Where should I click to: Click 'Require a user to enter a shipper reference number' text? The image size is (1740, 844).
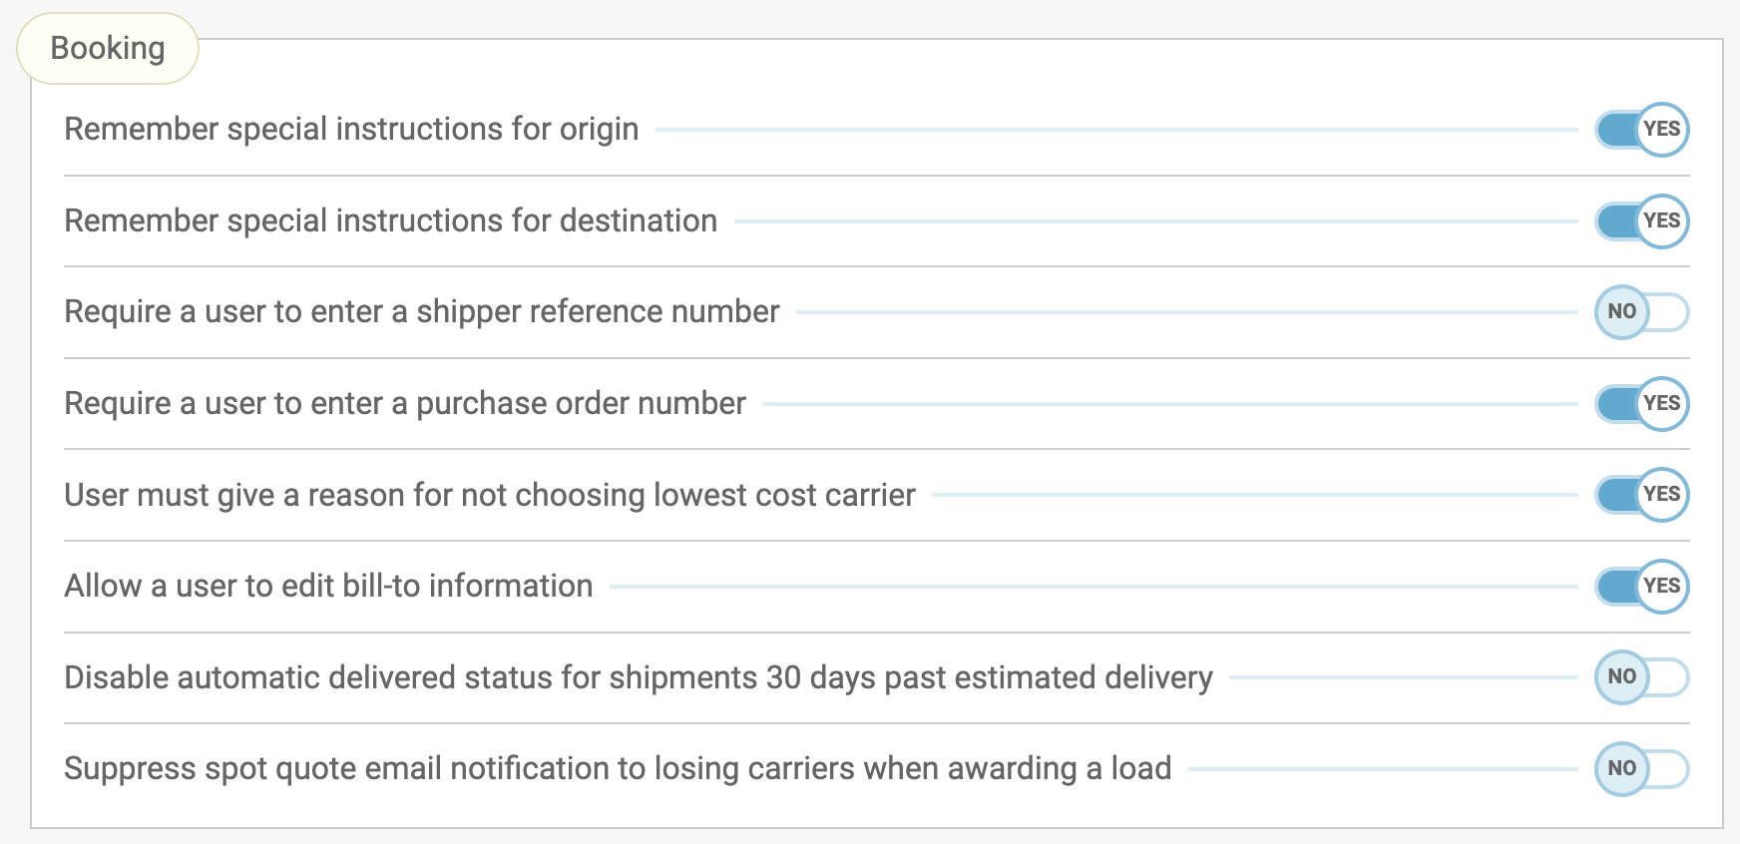click(x=421, y=312)
